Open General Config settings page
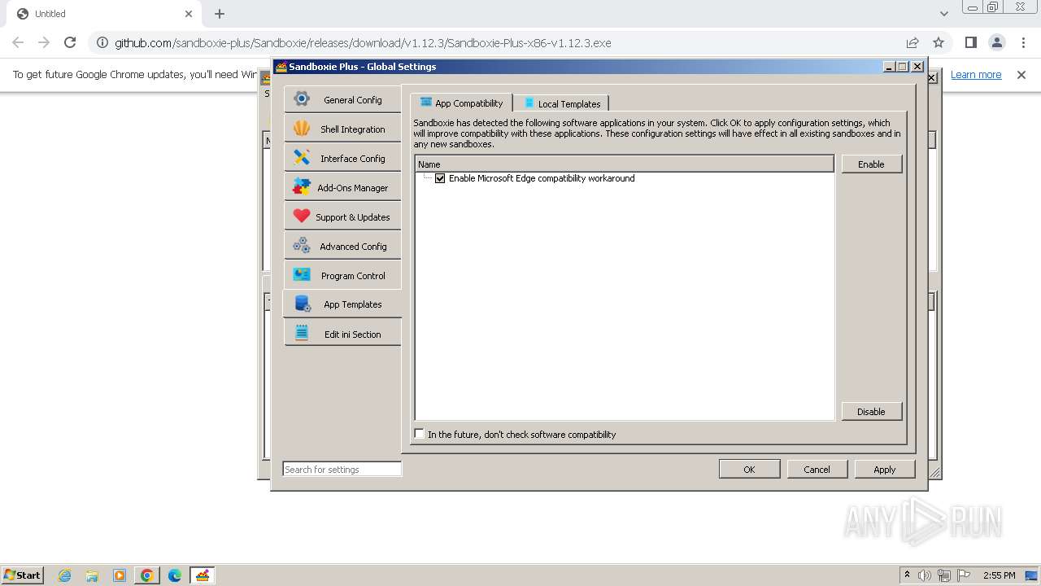 342,99
